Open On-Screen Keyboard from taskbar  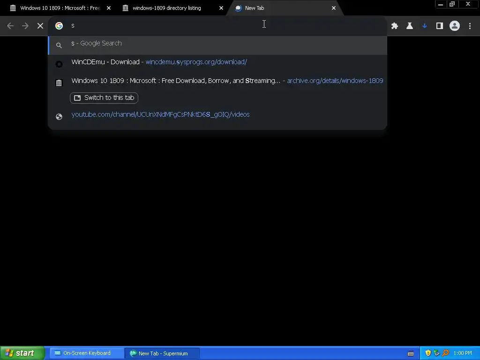86,353
